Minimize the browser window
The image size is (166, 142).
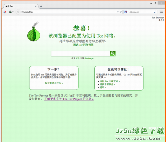(x=151, y=3)
